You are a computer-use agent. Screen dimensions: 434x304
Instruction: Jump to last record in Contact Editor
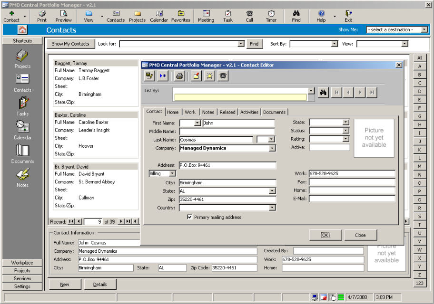click(372, 92)
